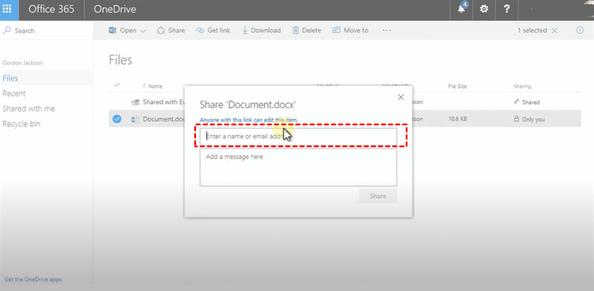Click the Shared status in Sharing column
Viewport: 594px width, 291px height.
[x=526, y=102]
